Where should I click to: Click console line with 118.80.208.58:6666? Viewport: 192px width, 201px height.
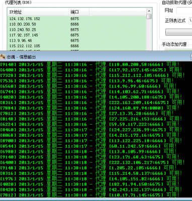[x=89, y=64]
